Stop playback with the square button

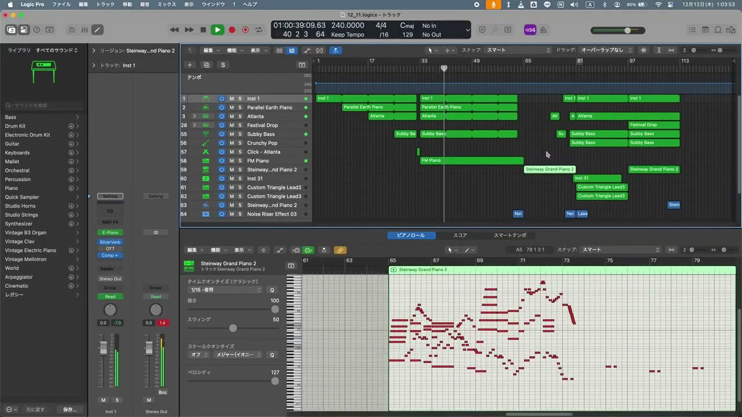coord(203,30)
